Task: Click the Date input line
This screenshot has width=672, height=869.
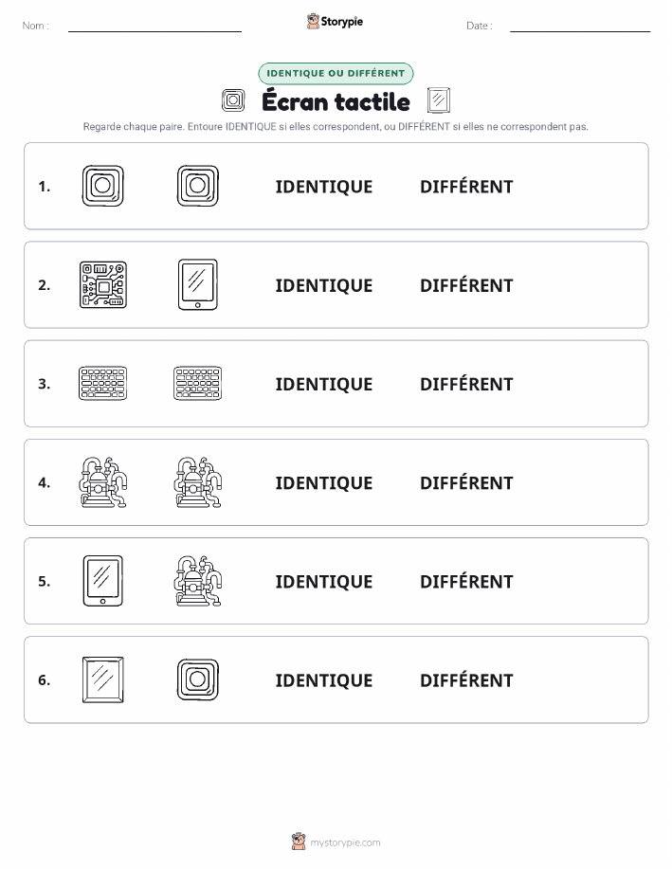Action: click(580, 27)
